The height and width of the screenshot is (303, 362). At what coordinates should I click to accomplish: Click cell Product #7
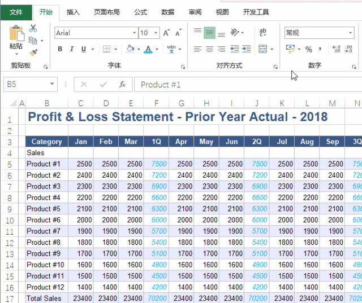46,231
